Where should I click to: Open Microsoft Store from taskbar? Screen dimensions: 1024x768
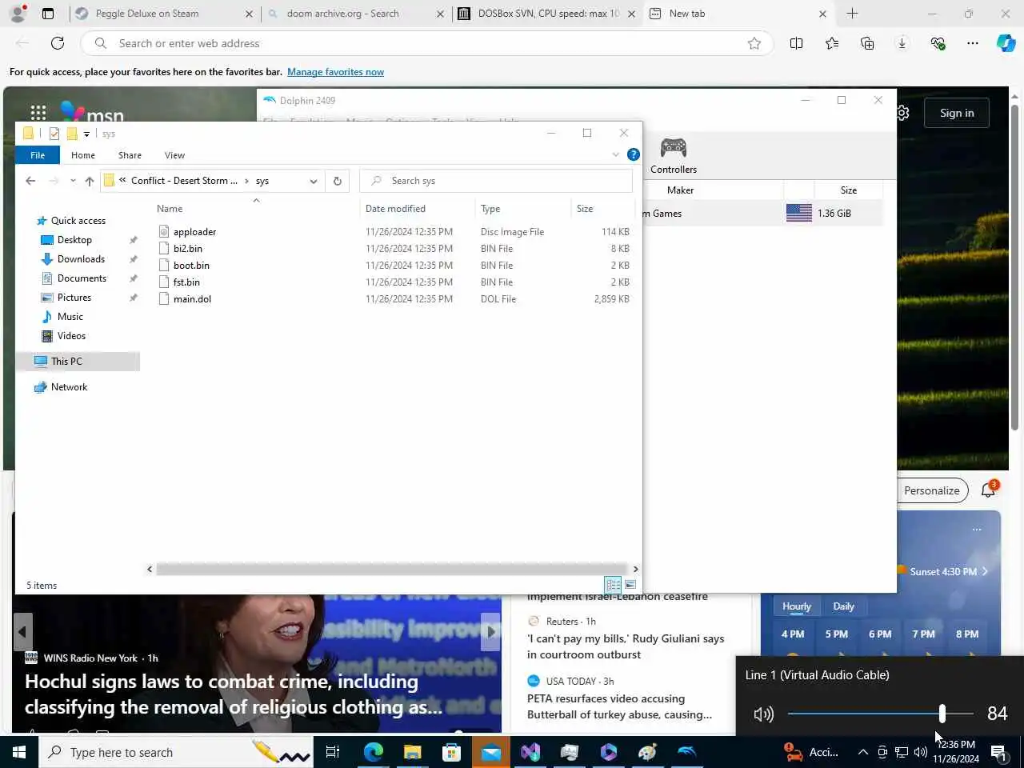click(x=451, y=752)
